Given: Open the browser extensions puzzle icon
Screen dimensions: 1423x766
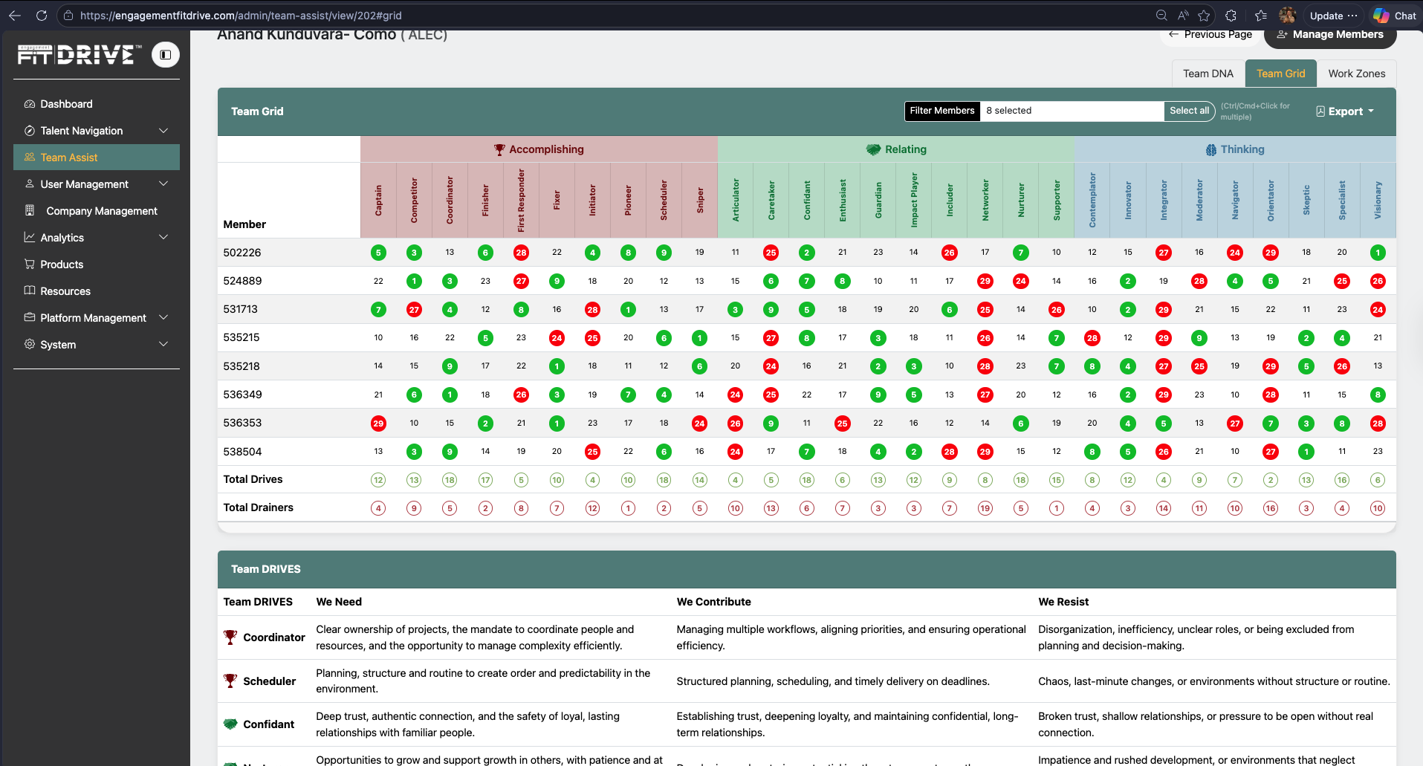Looking at the screenshot, I should pos(1231,16).
